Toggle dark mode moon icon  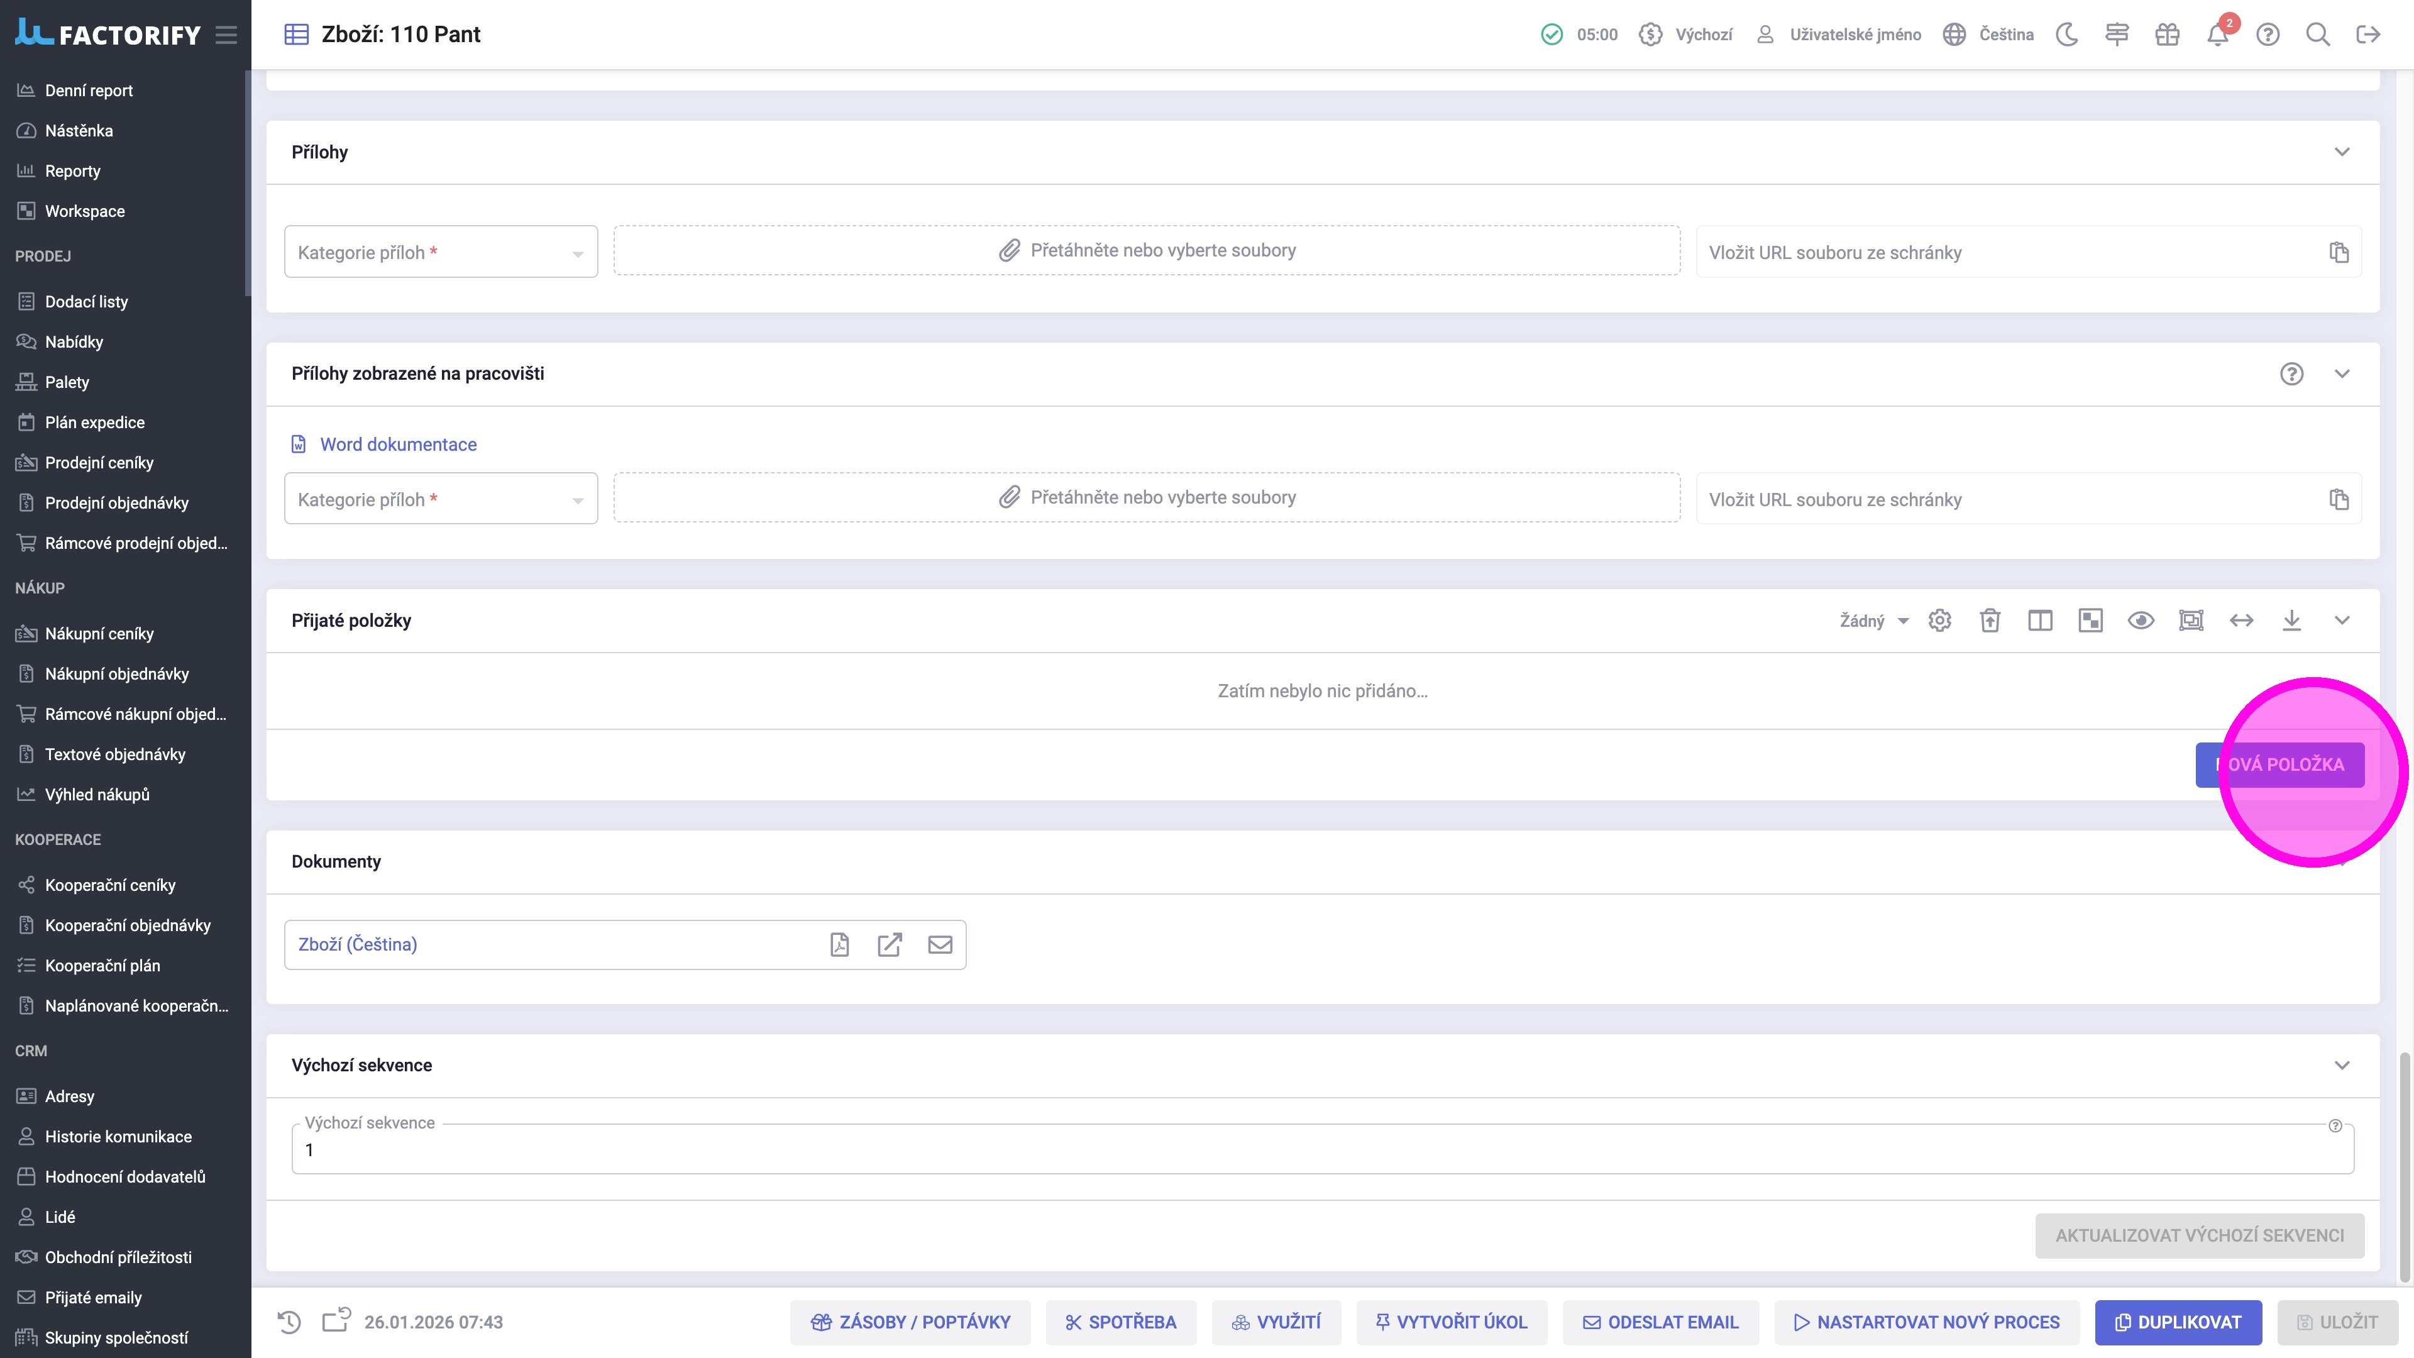pos(2066,35)
